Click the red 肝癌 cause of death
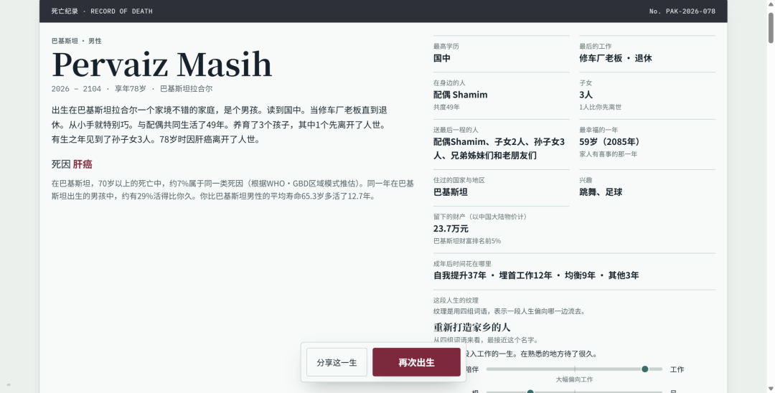Viewport: 775px width, 393px height. point(83,164)
